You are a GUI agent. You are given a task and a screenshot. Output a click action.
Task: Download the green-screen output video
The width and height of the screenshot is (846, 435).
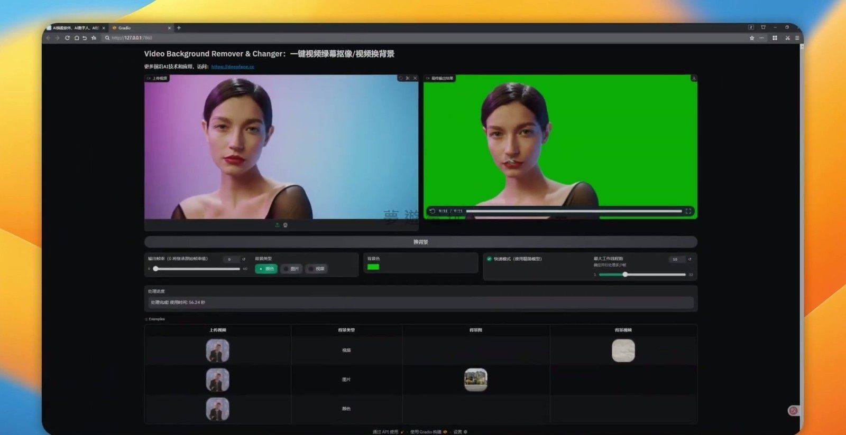click(x=694, y=78)
